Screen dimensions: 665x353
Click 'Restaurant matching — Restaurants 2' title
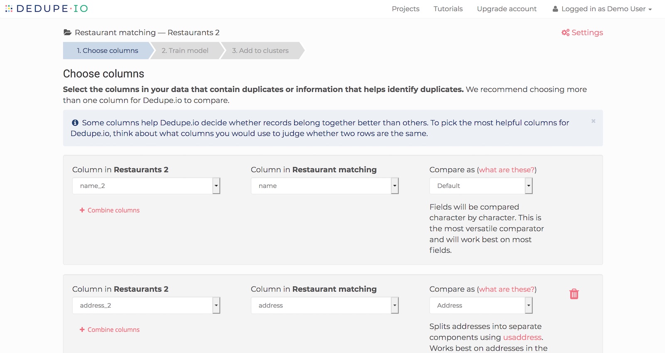[147, 32]
